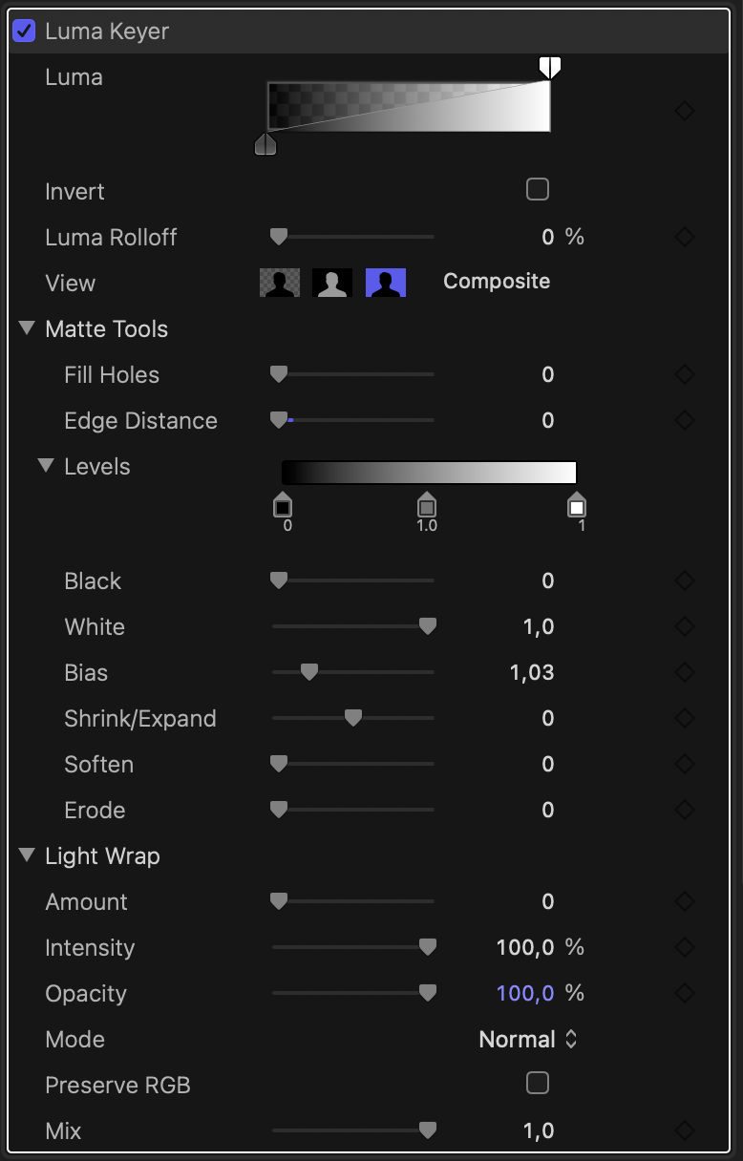The height and width of the screenshot is (1161, 743).
Task: Click the upper Luma gradient handle
Action: pos(549,67)
